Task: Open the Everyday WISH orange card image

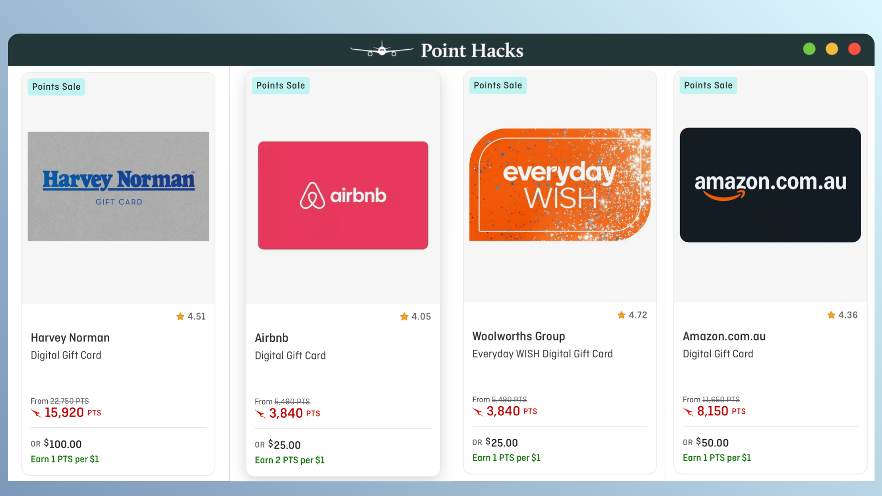Action: pyautogui.click(x=560, y=184)
